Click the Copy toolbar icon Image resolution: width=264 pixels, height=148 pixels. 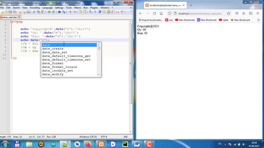coord(38,12)
